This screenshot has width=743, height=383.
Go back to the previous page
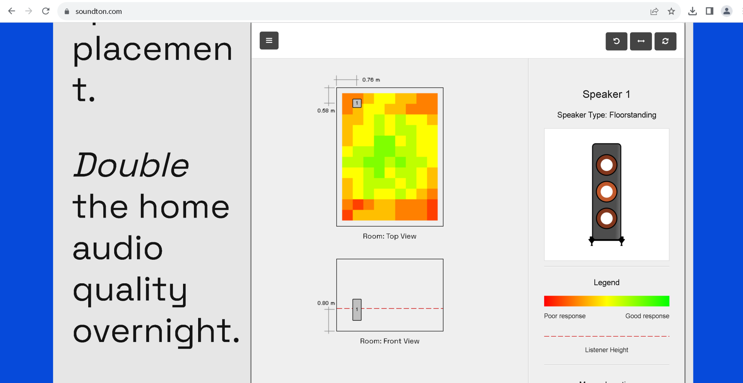point(12,11)
